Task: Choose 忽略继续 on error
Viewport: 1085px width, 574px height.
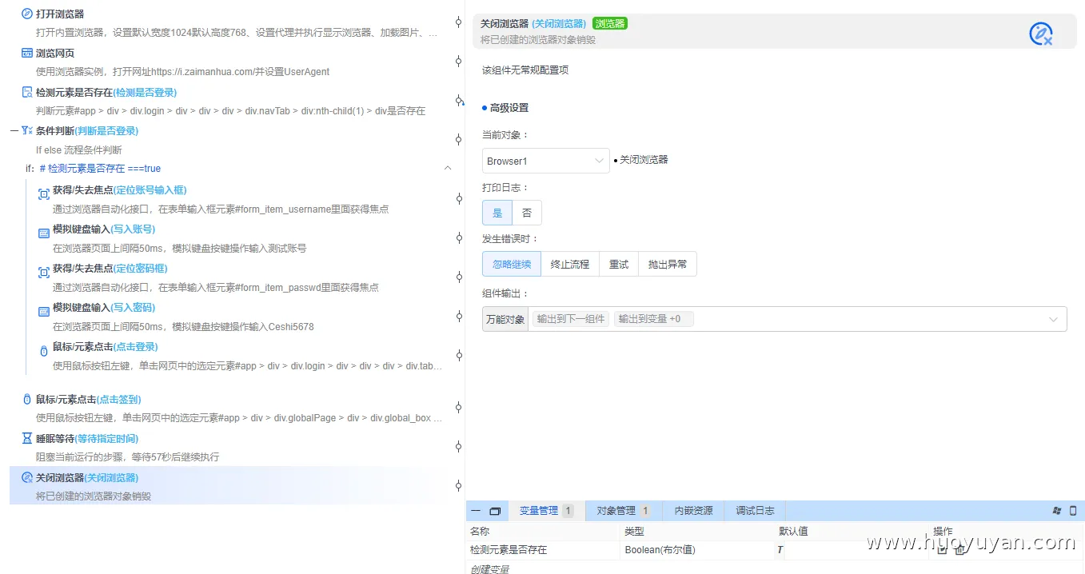Action: pyautogui.click(x=512, y=264)
